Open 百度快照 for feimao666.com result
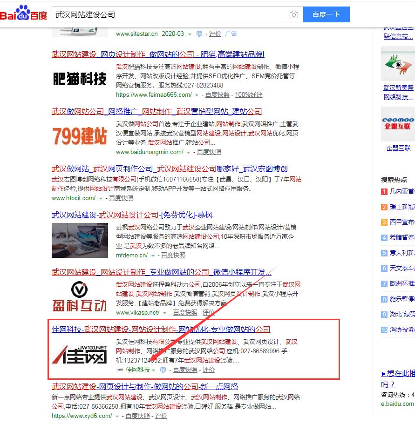415x424 pixels. [217, 94]
